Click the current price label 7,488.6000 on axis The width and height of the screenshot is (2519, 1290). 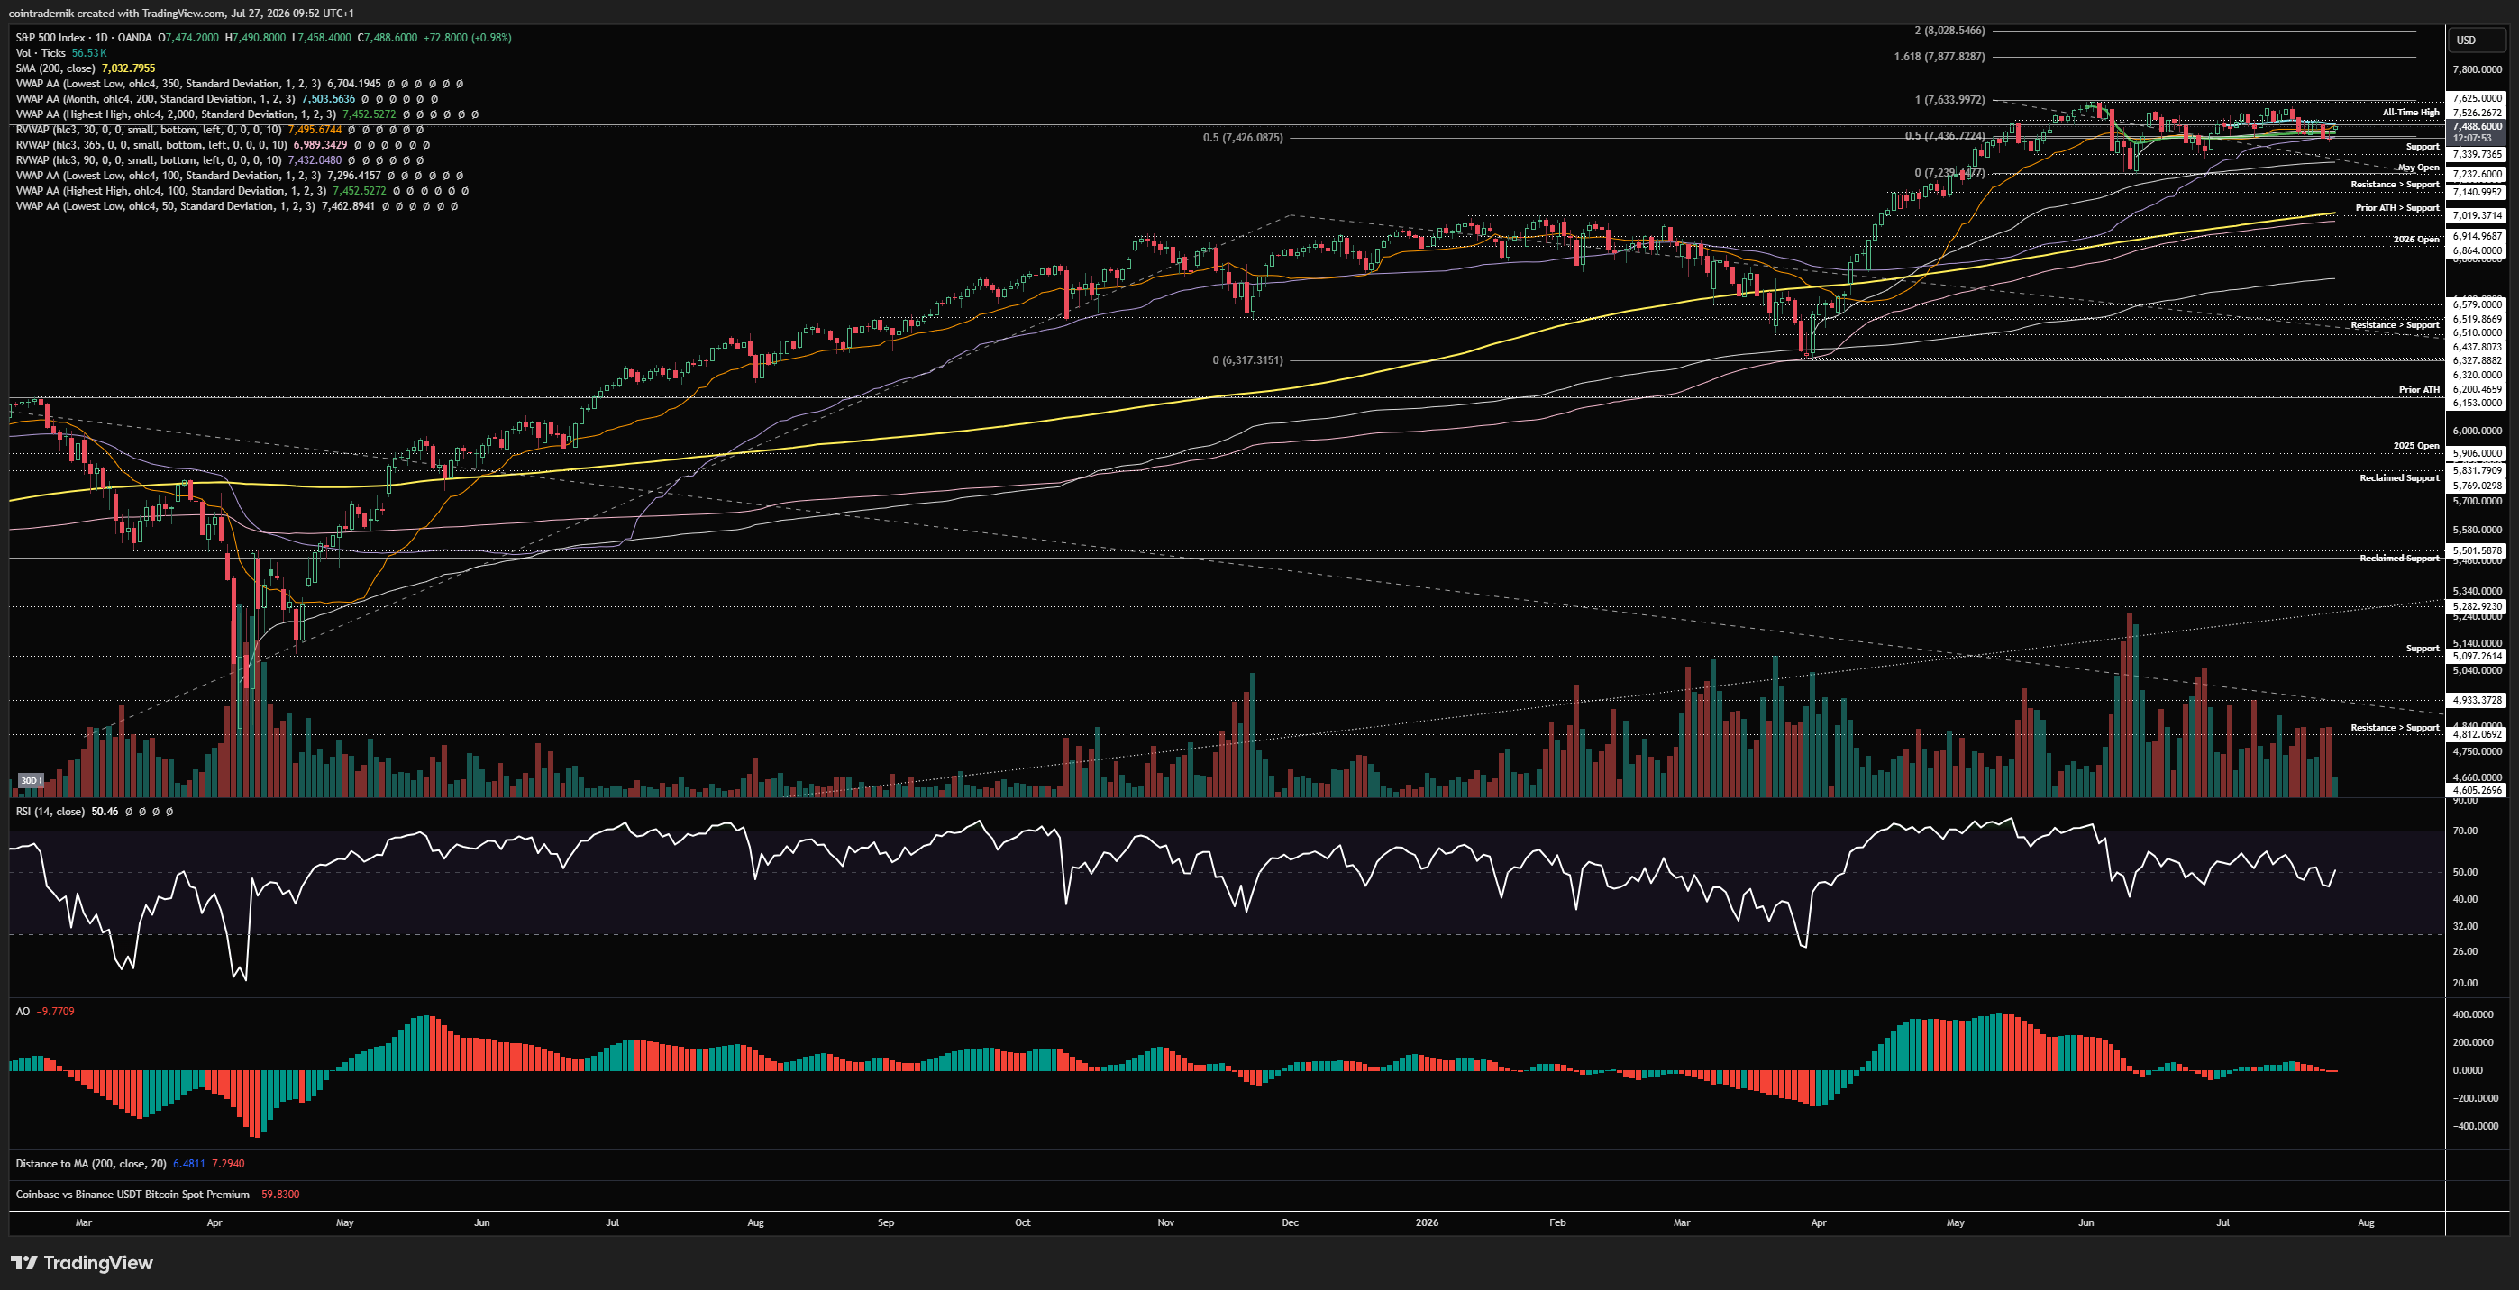coord(2477,126)
